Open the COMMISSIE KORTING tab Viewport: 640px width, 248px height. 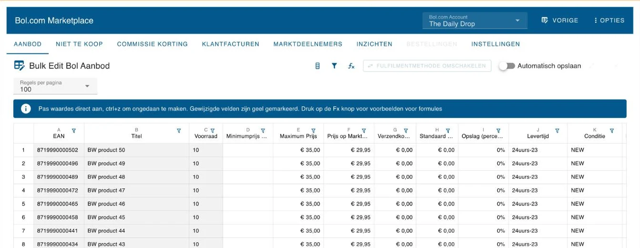point(153,44)
